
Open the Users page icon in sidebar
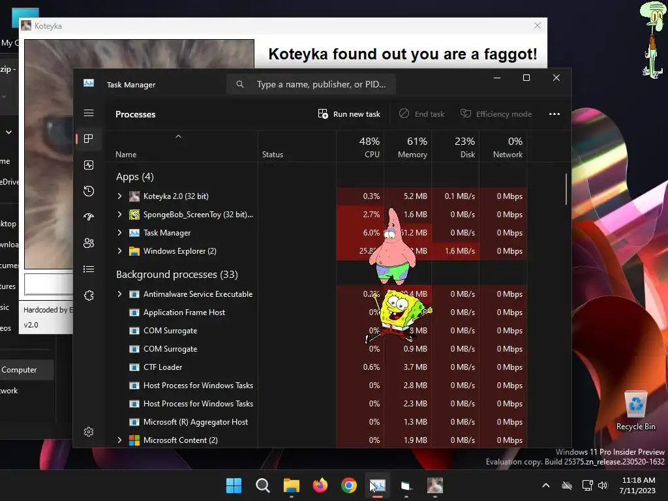89,243
